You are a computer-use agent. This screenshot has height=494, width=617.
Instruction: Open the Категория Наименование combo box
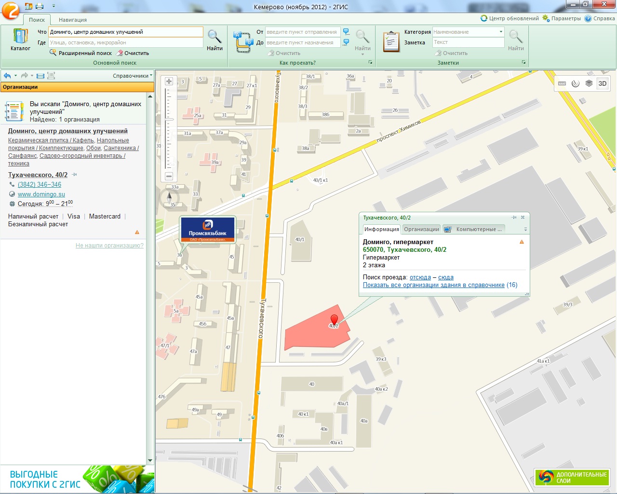pos(501,32)
